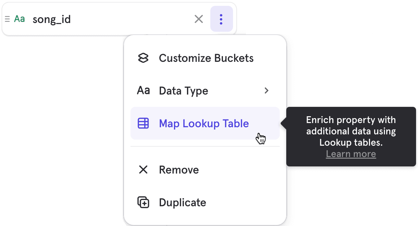Expand the Data Type submenu chevron
The image size is (418, 226).
(x=266, y=91)
